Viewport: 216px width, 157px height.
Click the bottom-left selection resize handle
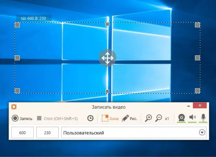click(x=17, y=91)
